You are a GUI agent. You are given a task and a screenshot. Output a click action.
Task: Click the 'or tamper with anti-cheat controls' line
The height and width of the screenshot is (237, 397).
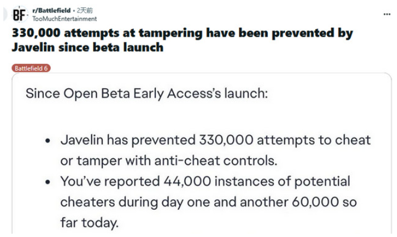pos(169,161)
